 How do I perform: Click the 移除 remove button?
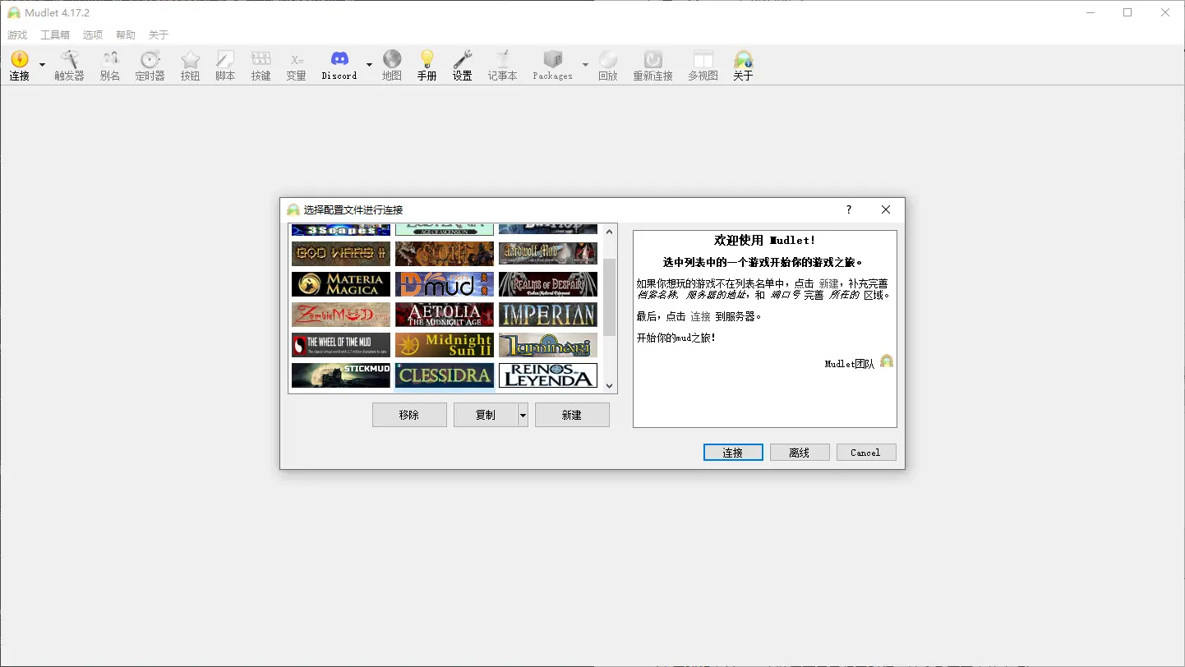tap(409, 415)
